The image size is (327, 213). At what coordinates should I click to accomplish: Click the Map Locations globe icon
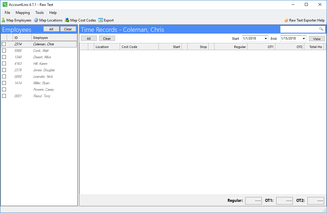coord(36,20)
